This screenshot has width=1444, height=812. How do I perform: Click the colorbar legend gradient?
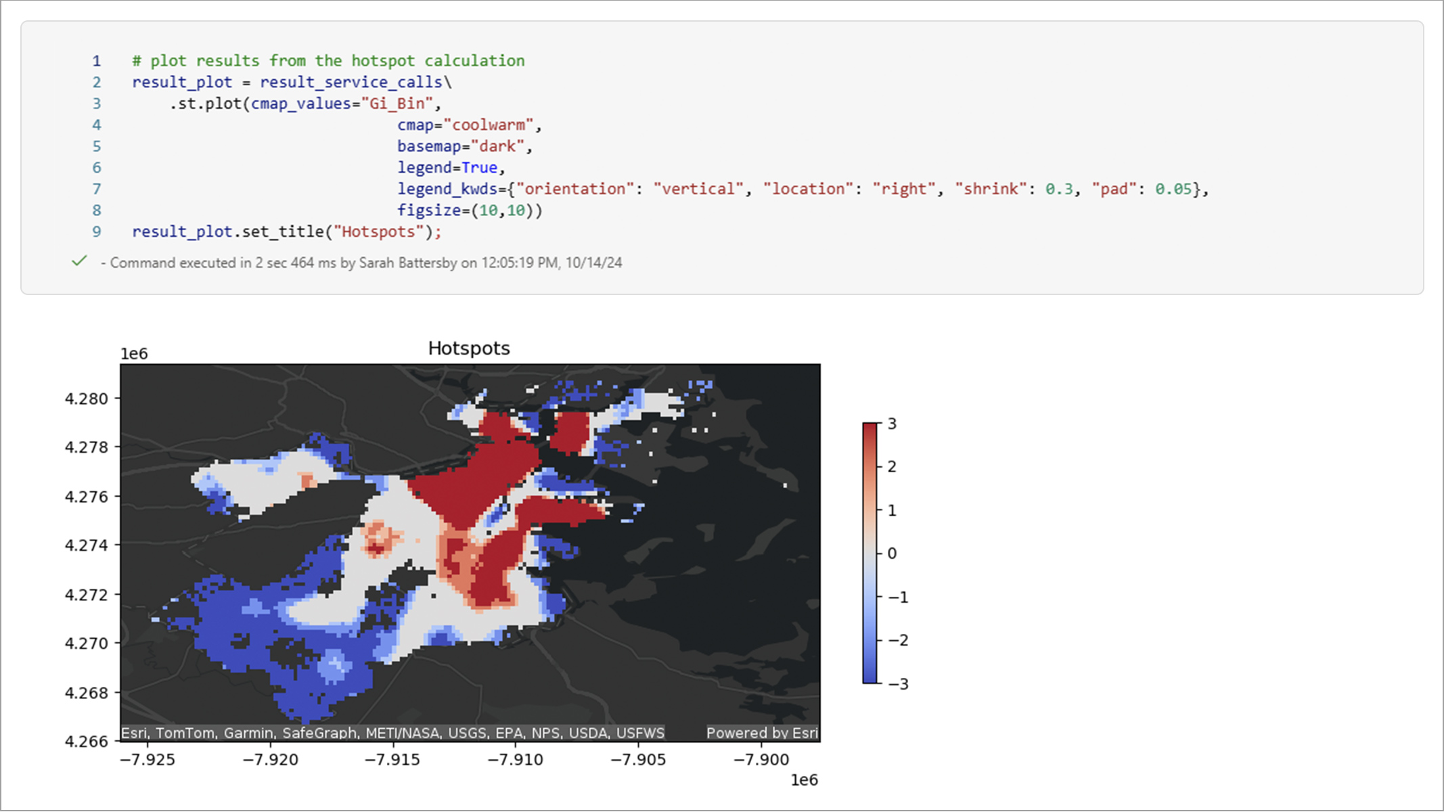click(870, 553)
